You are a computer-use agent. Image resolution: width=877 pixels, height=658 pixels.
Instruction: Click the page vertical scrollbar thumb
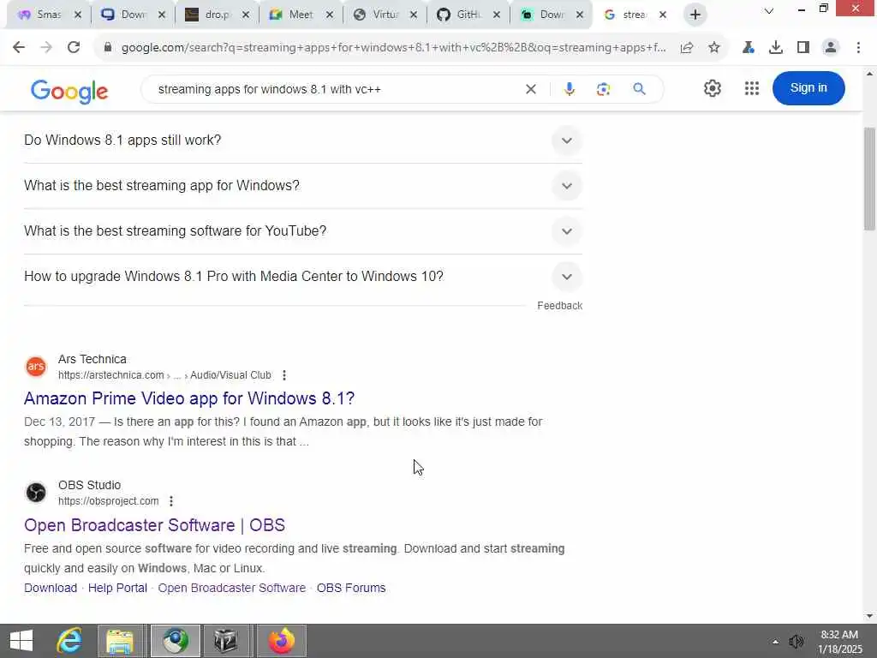(869, 179)
